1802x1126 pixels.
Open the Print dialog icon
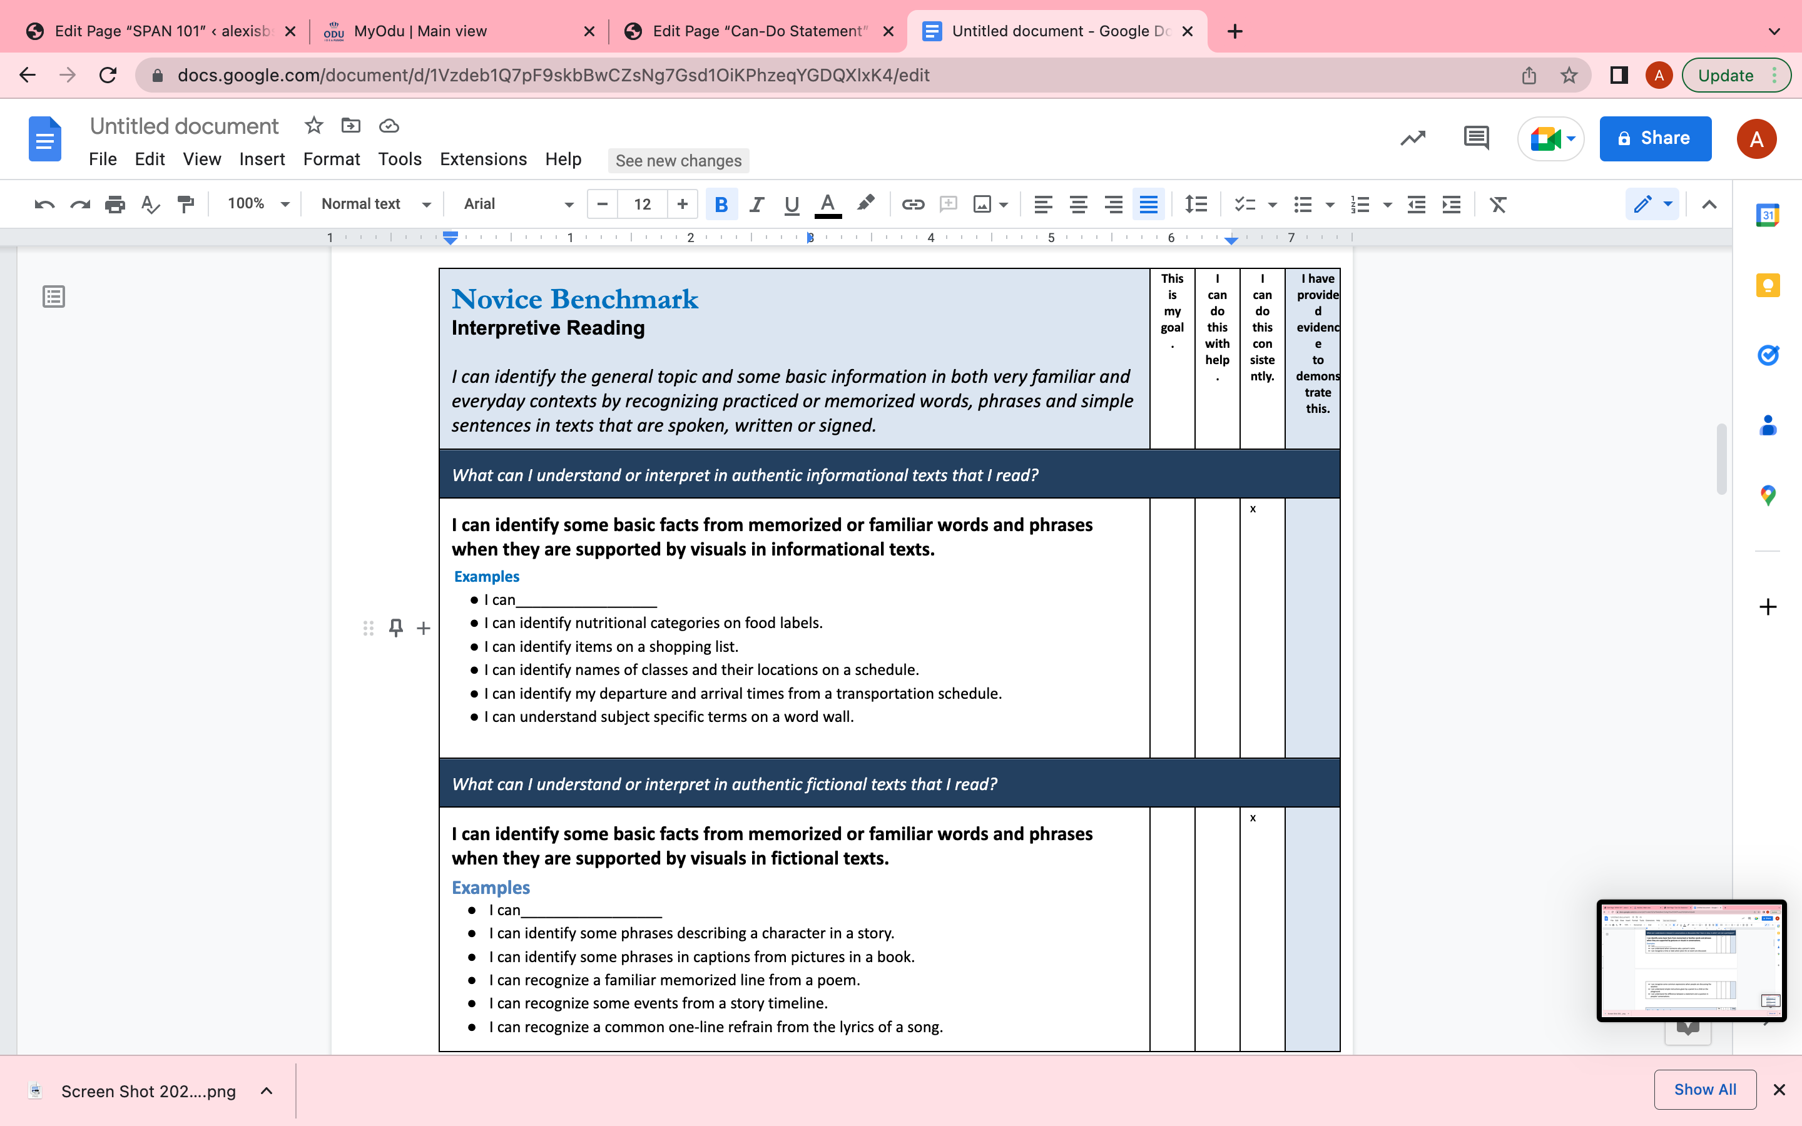pyautogui.click(x=115, y=204)
